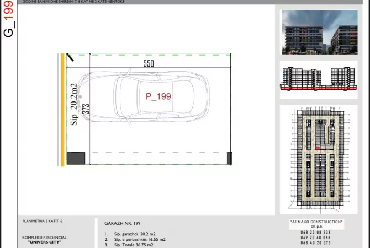370x248 pixels.
Task: Select the red P_199 parking label
Action: (x=158, y=96)
